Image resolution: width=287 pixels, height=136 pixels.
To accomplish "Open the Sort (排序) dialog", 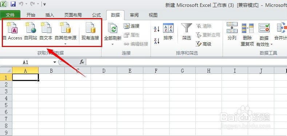I will click(168, 31).
